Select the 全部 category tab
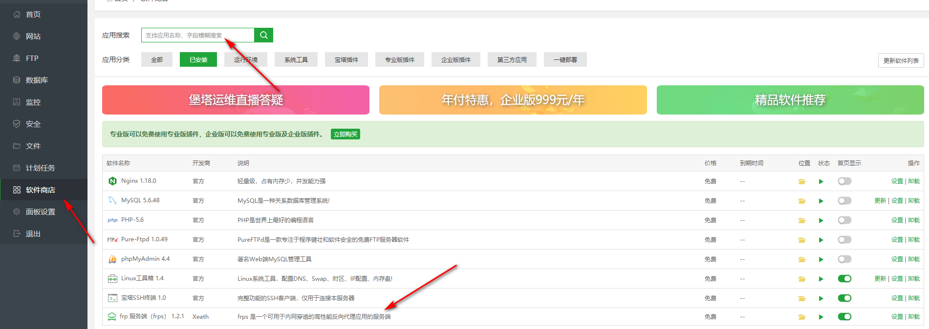 click(x=157, y=59)
